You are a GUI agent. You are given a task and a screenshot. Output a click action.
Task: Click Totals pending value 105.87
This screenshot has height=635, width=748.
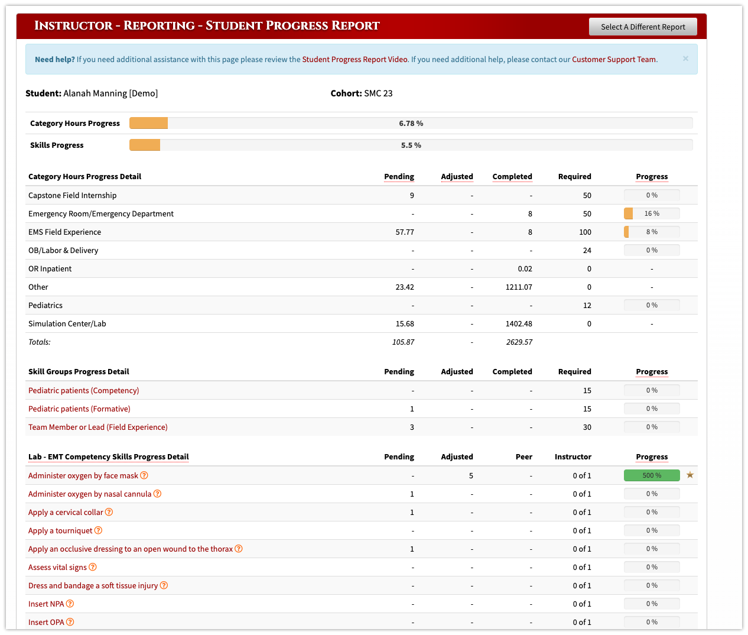click(x=403, y=342)
